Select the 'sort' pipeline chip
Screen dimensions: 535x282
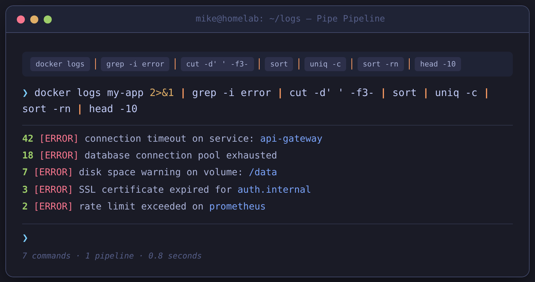tap(279, 64)
